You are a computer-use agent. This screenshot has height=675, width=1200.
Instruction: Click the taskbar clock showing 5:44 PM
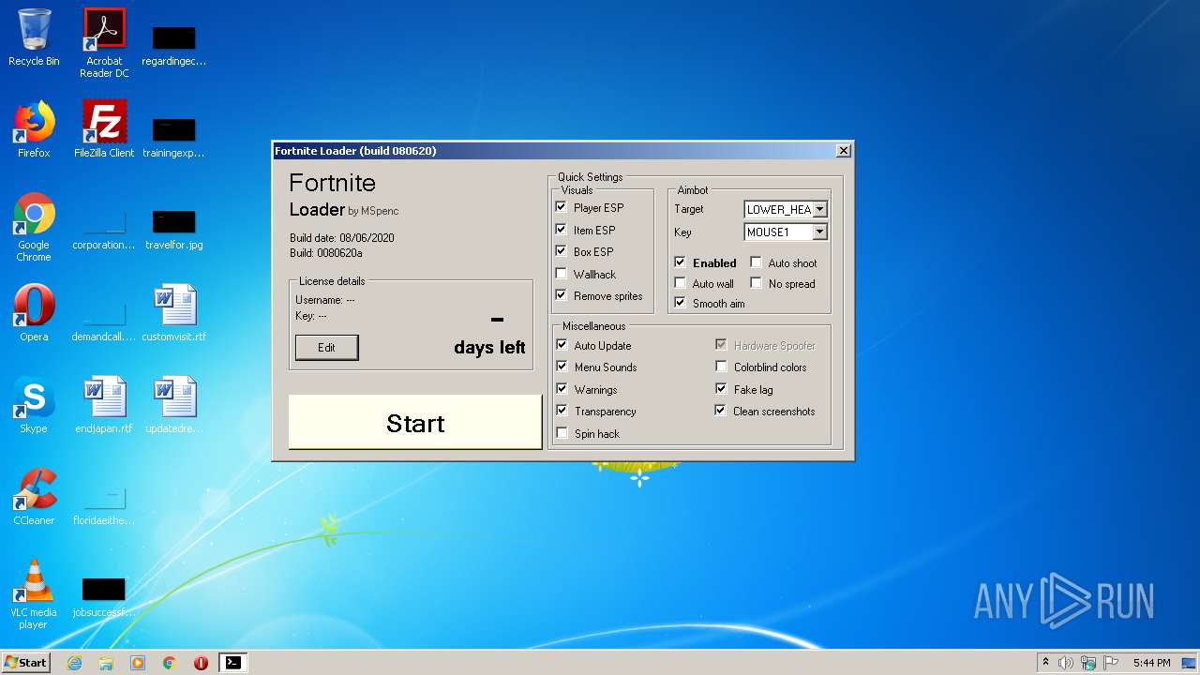pyautogui.click(x=1151, y=663)
